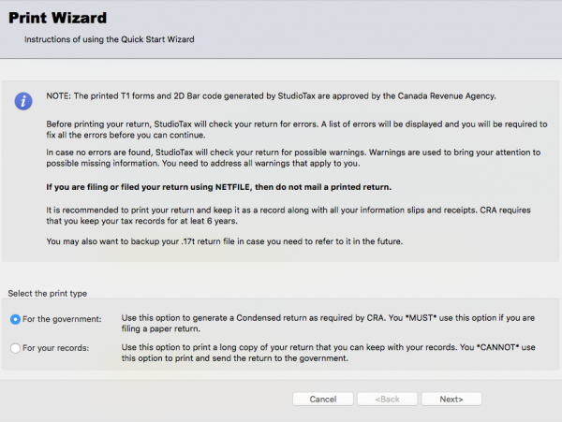This screenshot has height=422, width=562.
Task: Click the Next> button
Action: pos(451,399)
